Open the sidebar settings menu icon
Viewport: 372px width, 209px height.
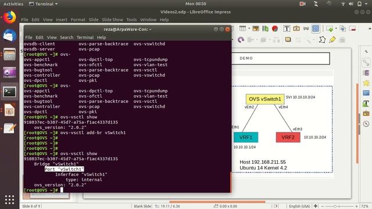coord(366,52)
